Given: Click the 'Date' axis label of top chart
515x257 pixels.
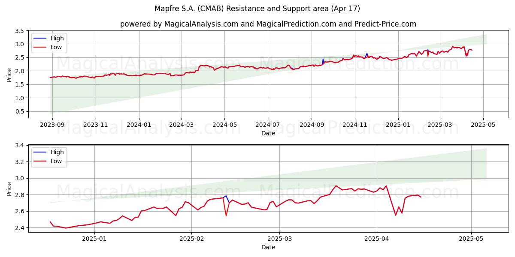Looking at the screenshot, I should click(268, 133).
